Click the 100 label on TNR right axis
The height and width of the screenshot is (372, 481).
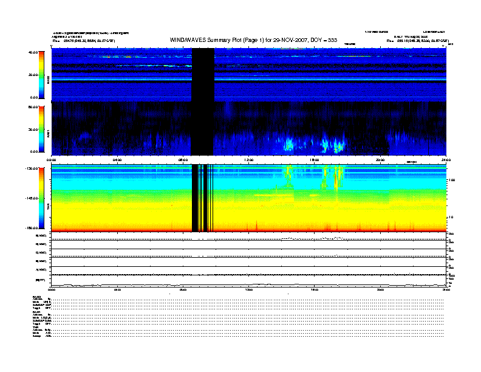pos(452,180)
